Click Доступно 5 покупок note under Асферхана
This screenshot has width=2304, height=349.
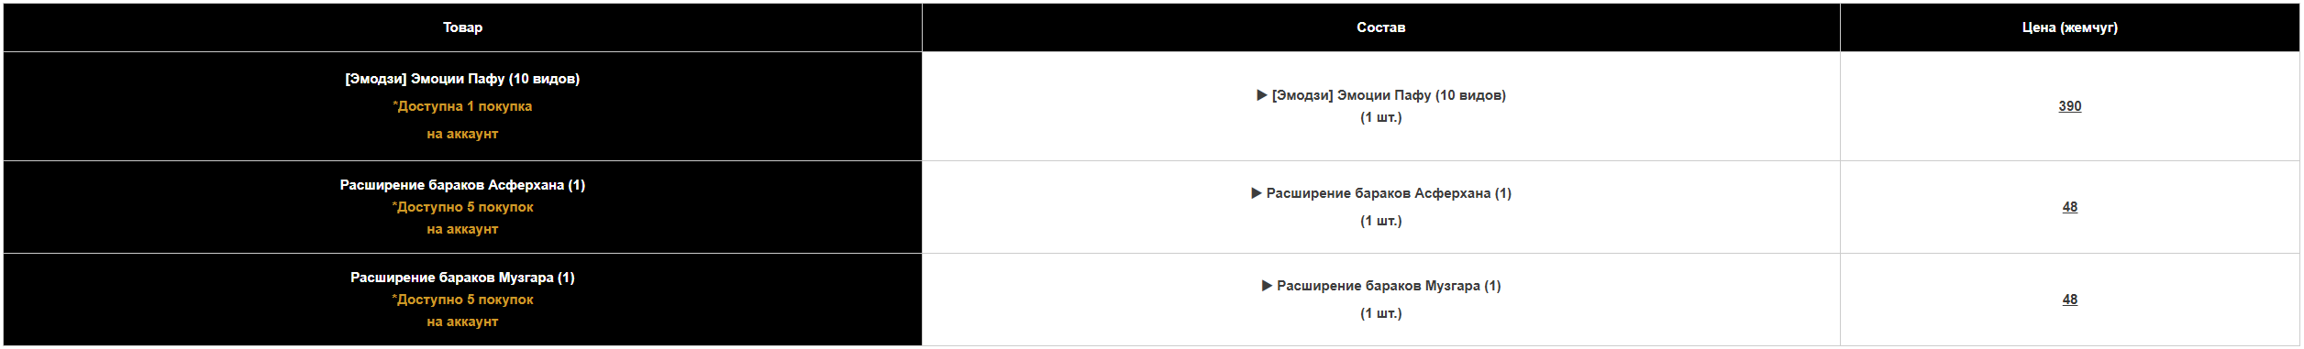coord(462,207)
